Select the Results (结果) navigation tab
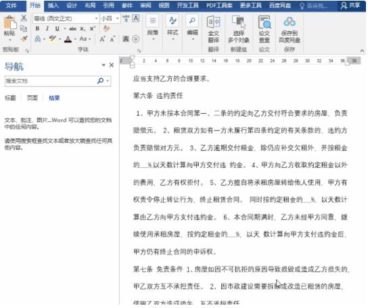The image size is (368, 308). click(54, 98)
